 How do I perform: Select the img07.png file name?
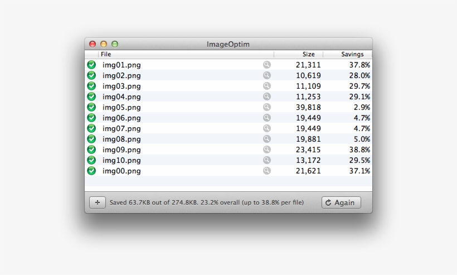point(121,129)
